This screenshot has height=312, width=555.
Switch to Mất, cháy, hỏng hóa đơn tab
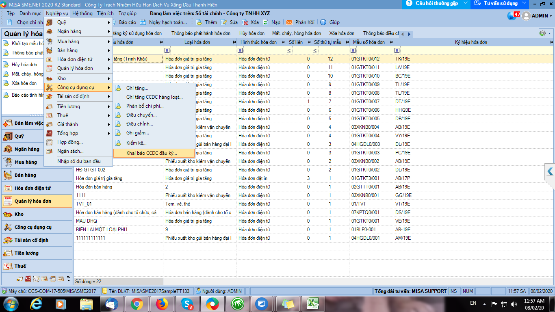click(x=297, y=33)
